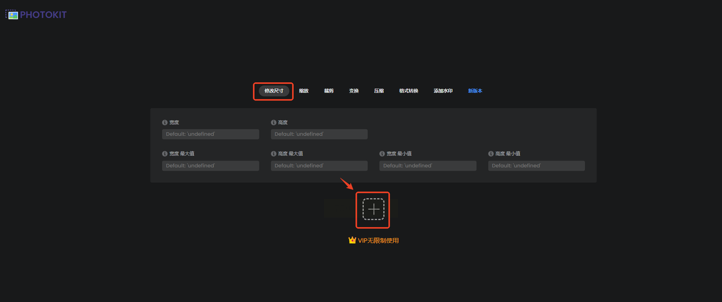Switch to the 变换 tab

[x=354, y=91]
